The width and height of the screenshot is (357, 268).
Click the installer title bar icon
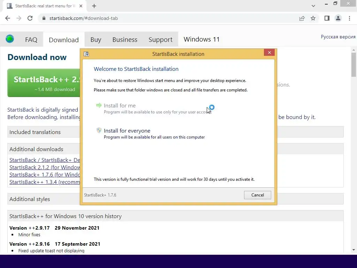(86, 54)
